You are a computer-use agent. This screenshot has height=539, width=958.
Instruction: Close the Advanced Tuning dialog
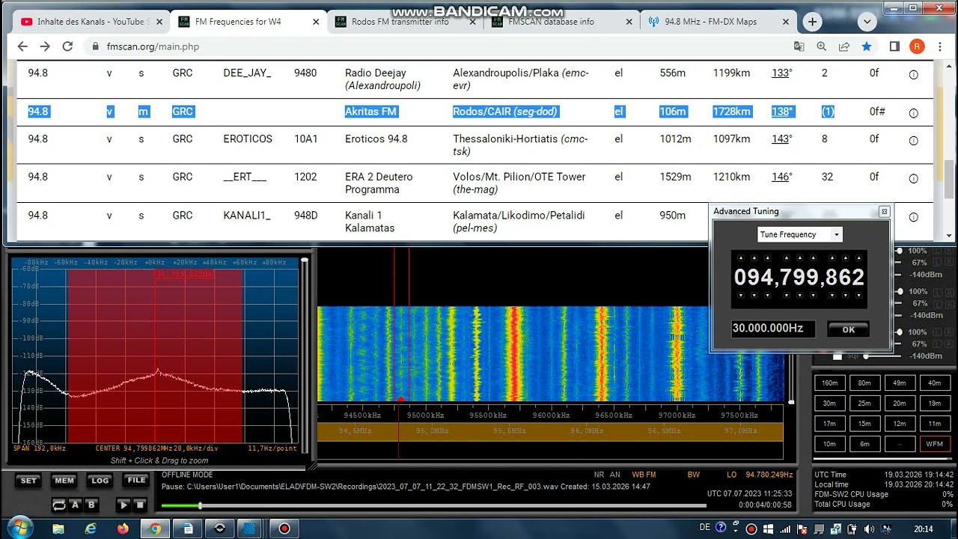[884, 212]
